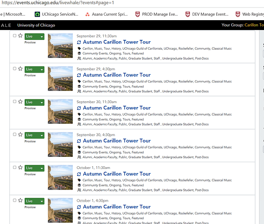264x224 pixels.
Task: Click repeating-event icon for September 29, 11:30am tour
Action: pyautogui.click(x=79, y=42)
